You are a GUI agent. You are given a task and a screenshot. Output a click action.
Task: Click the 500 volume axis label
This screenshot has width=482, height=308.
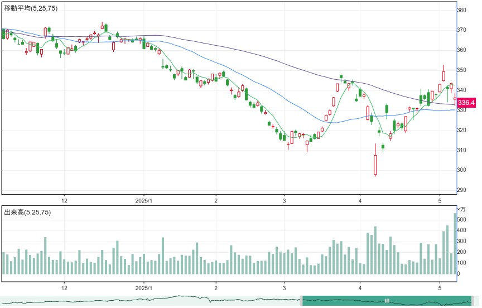(x=462, y=219)
